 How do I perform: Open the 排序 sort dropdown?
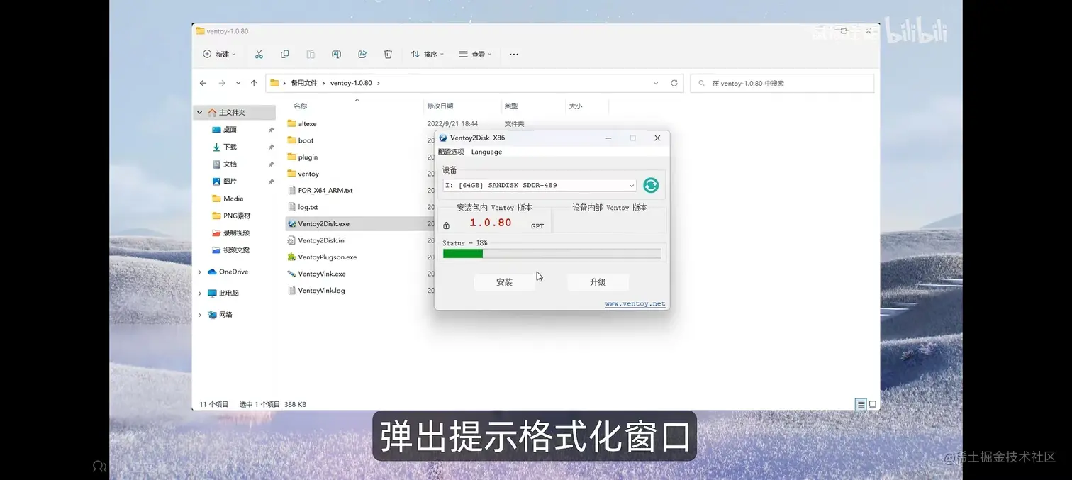click(x=428, y=54)
